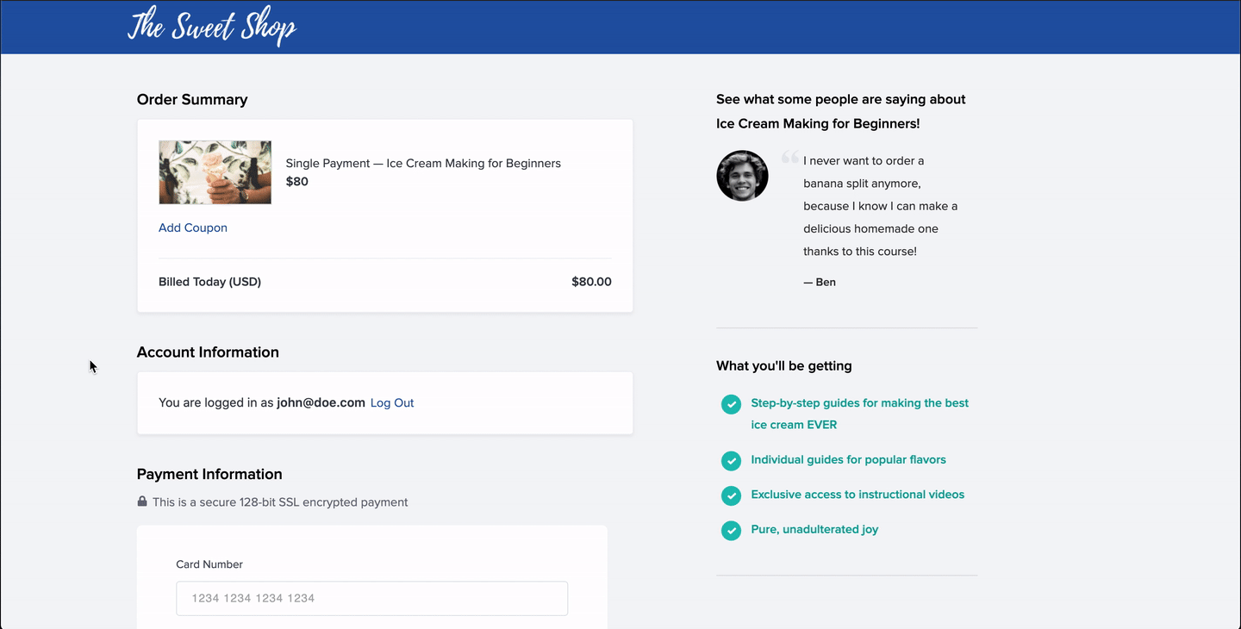Click the '— Ben' attribution text
Image resolution: width=1241 pixels, height=629 pixels.
pyautogui.click(x=820, y=282)
